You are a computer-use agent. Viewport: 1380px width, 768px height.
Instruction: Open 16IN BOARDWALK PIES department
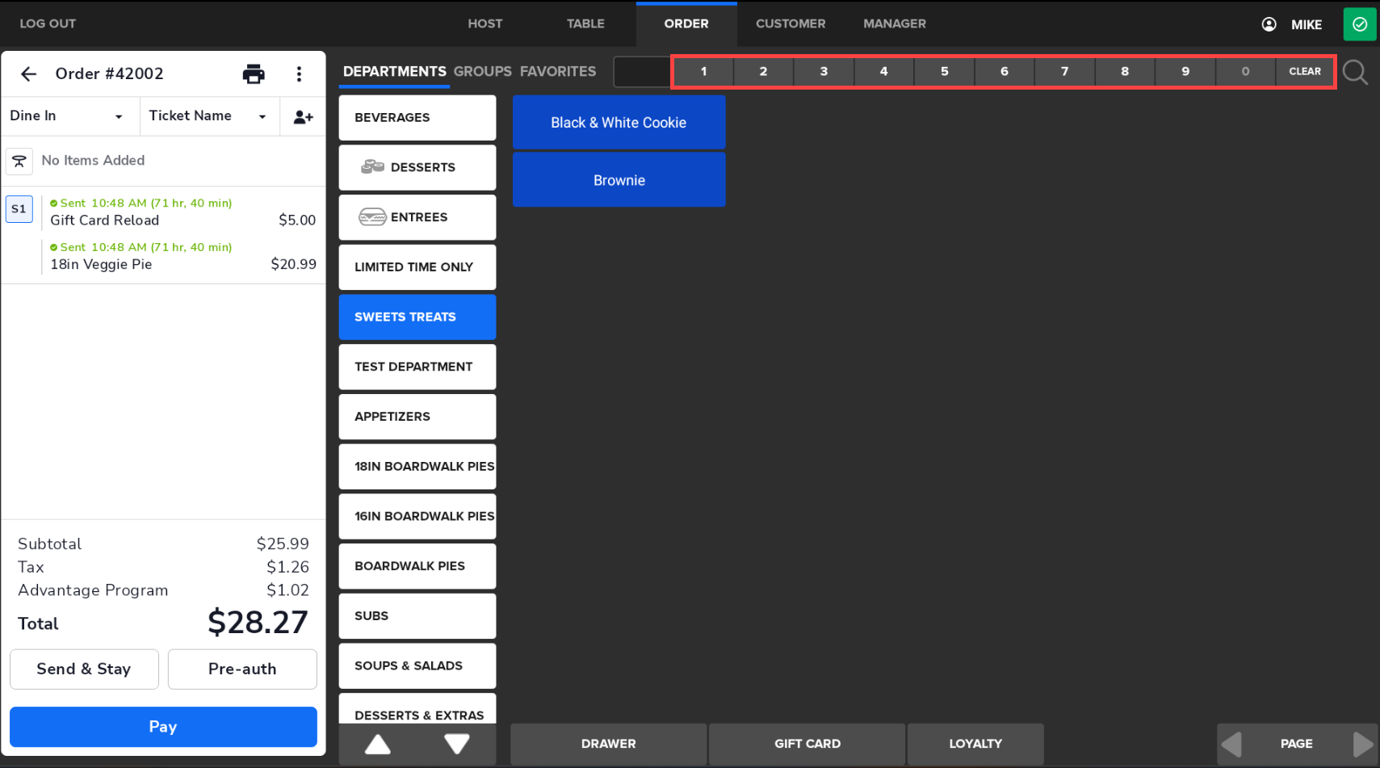pos(417,516)
